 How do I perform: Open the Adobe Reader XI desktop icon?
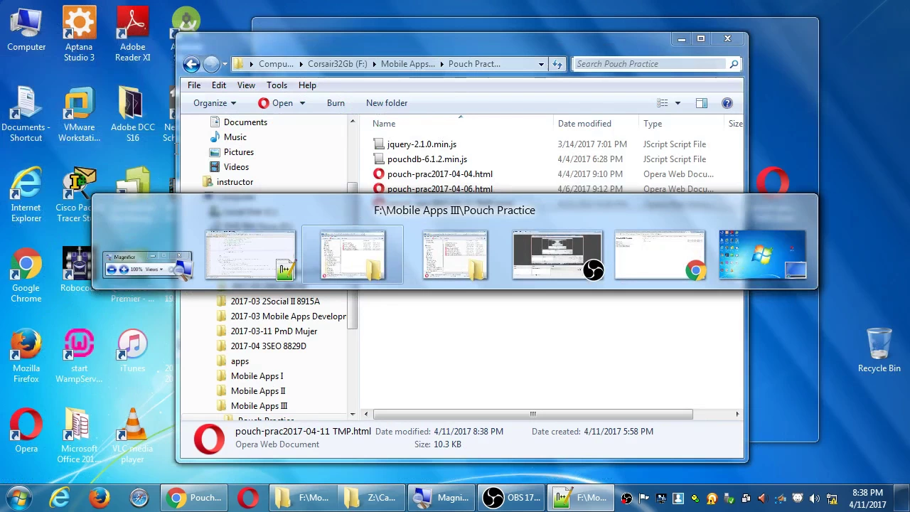(x=132, y=34)
